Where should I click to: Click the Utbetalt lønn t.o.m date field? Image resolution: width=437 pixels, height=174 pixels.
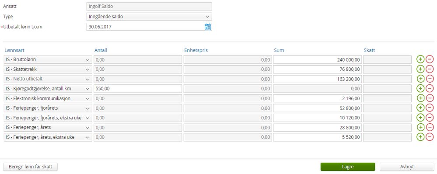coord(149,27)
